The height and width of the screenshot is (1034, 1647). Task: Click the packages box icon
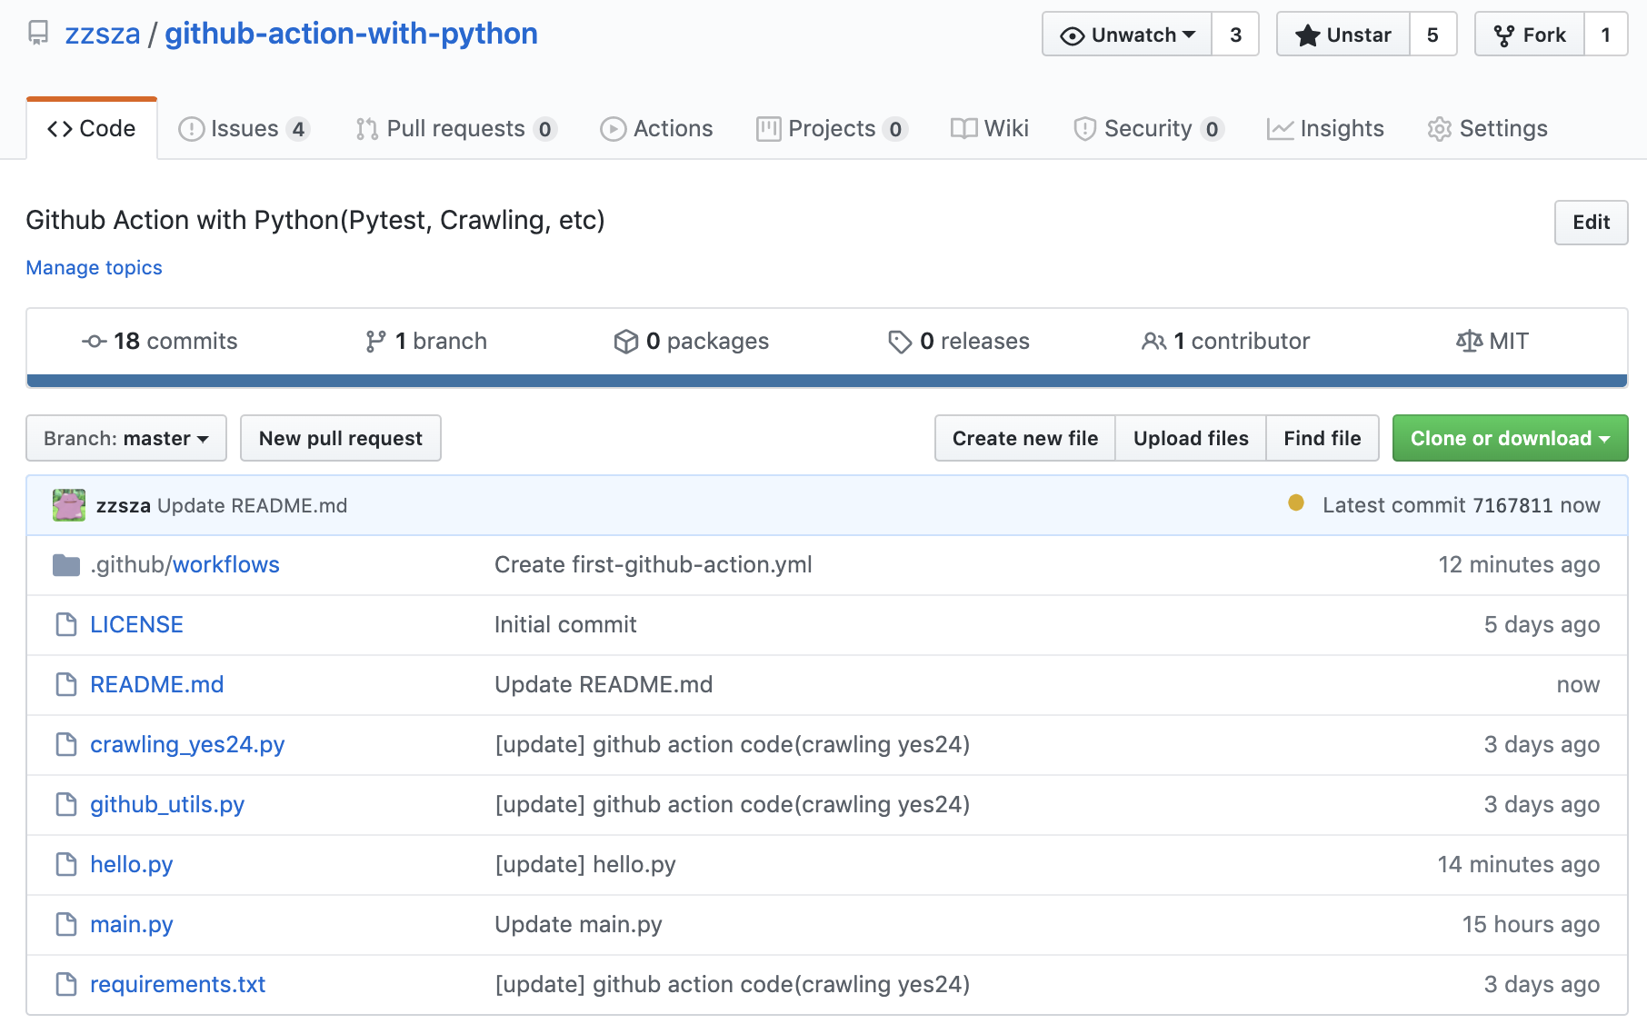click(626, 342)
